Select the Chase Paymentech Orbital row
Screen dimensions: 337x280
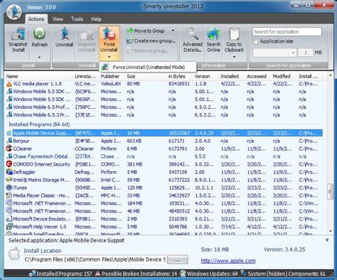click(x=164, y=156)
